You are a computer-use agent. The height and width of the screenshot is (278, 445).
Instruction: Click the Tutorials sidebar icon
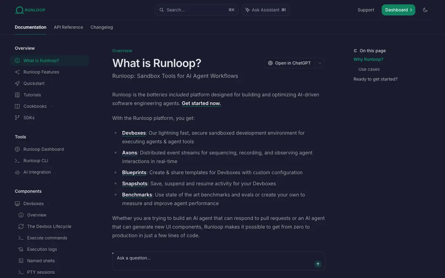tap(17, 95)
